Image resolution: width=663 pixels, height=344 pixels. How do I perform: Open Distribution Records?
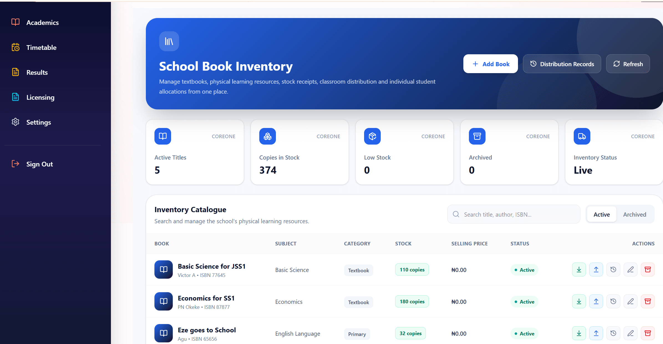click(562, 64)
